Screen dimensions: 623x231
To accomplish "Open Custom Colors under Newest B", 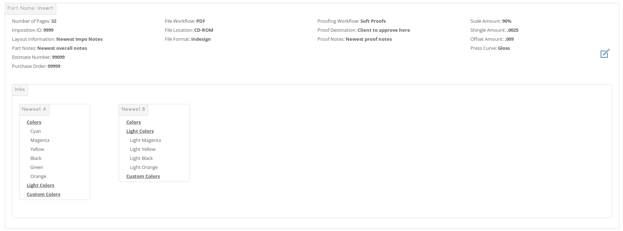I will (x=143, y=176).
